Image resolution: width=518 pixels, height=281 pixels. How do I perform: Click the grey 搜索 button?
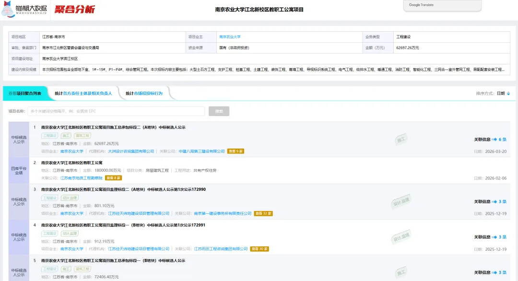(x=219, y=111)
